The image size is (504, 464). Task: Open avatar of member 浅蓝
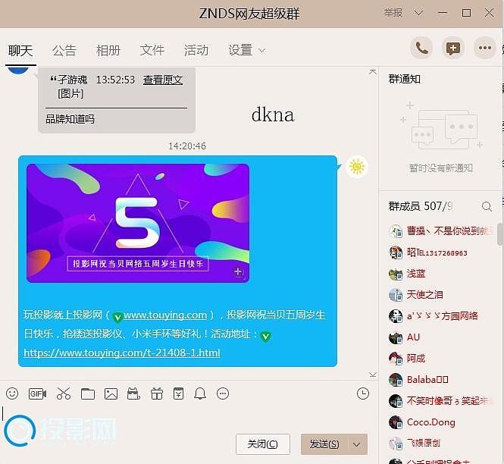click(396, 274)
